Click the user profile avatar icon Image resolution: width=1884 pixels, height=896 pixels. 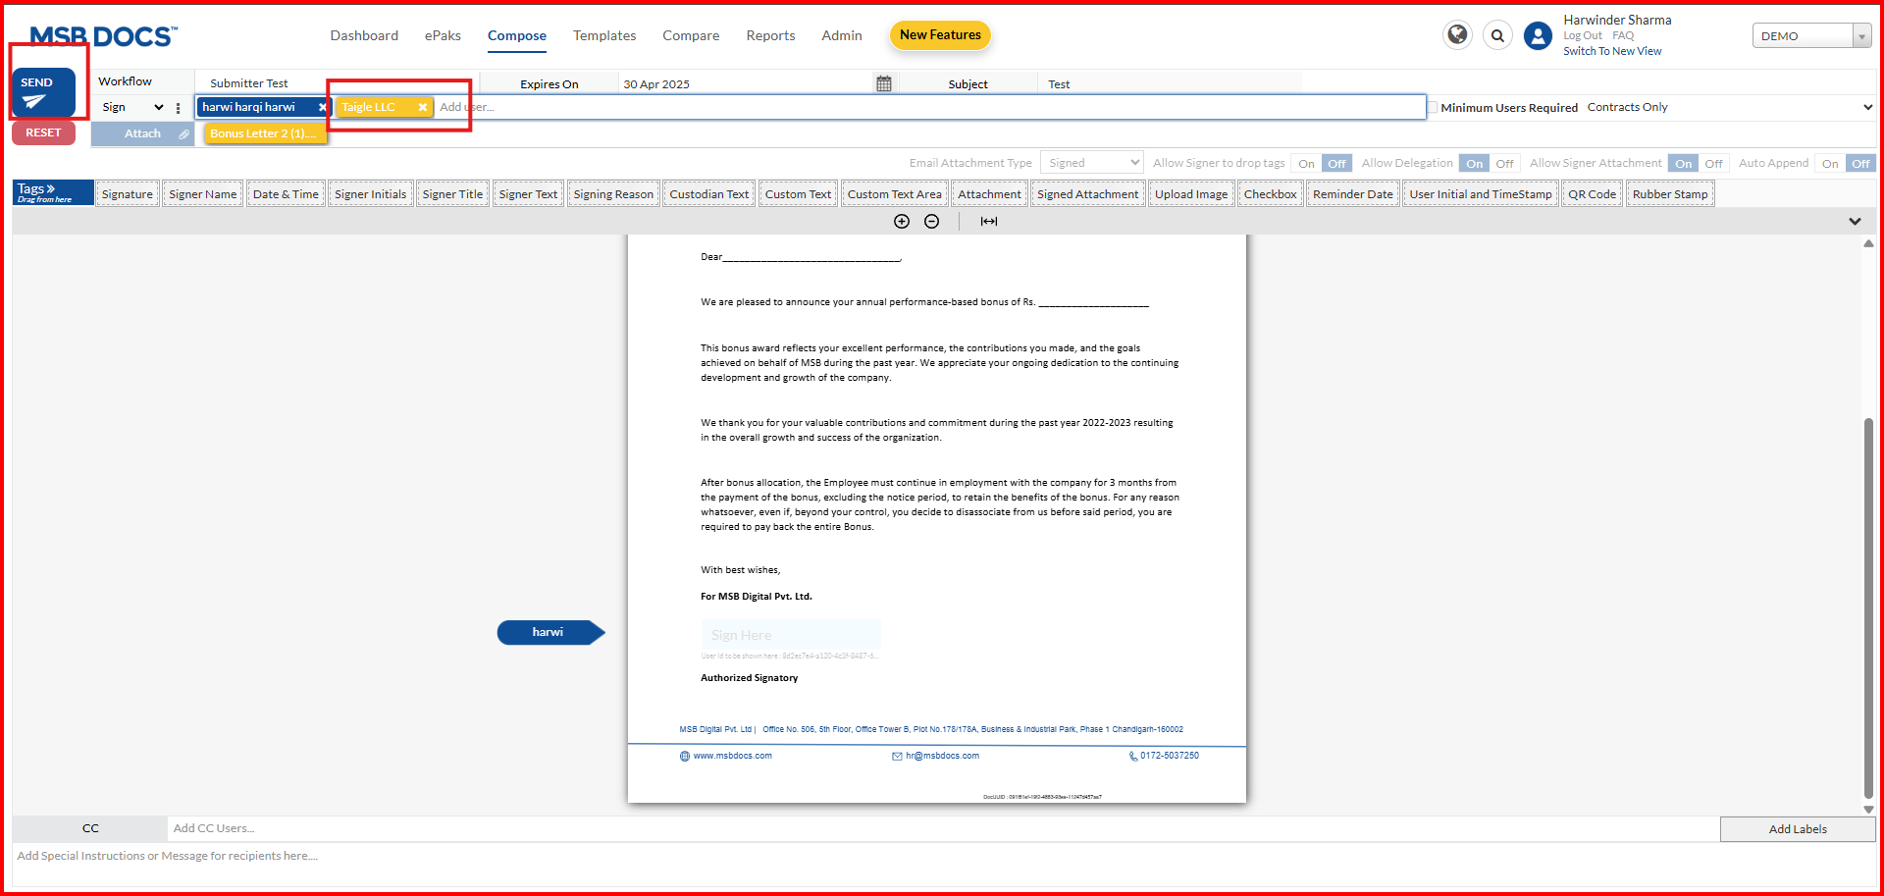(1538, 36)
